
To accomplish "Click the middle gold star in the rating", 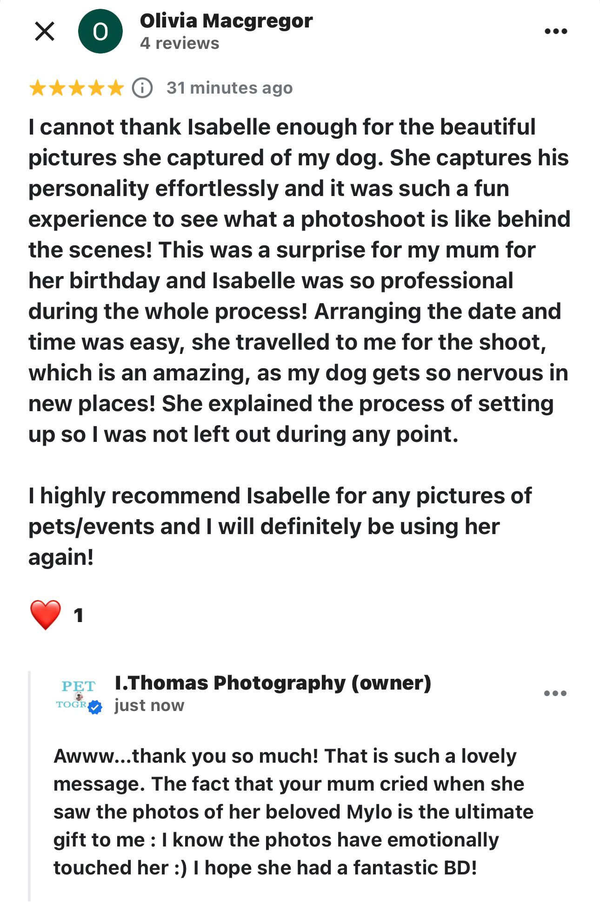I will point(76,88).
